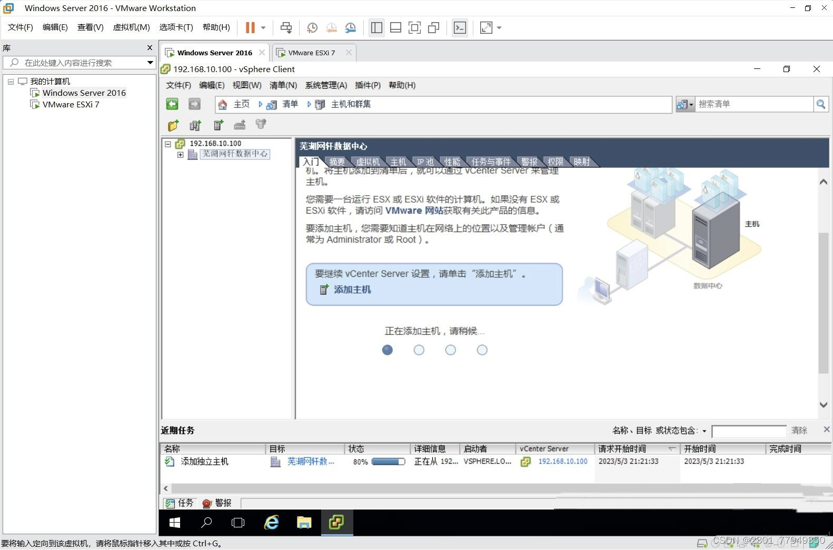Viewport: 833px width, 550px height.
Task: Open Workstation 虚拟机(M) menu
Action: pyautogui.click(x=131, y=27)
